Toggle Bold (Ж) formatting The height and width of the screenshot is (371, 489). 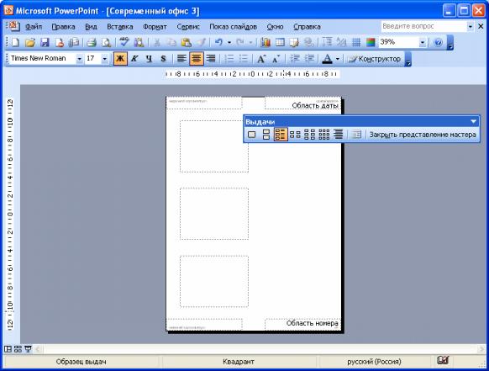tap(120, 59)
